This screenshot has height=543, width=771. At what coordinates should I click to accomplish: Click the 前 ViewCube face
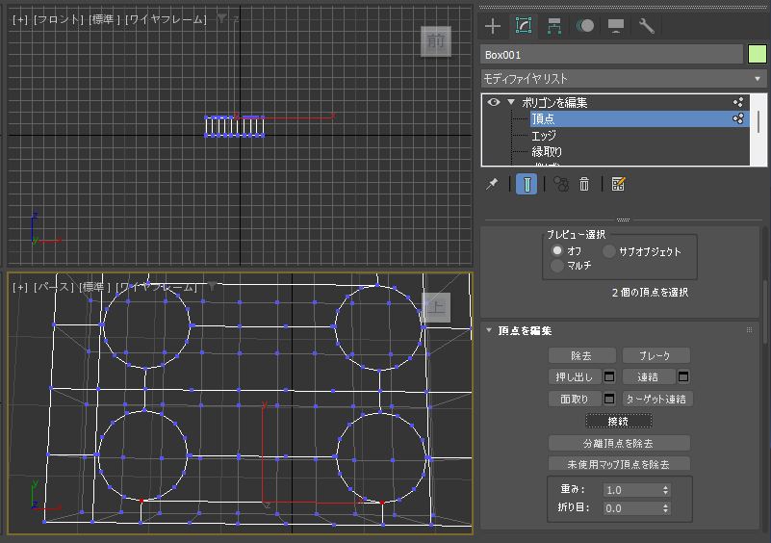pyautogui.click(x=436, y=41)
